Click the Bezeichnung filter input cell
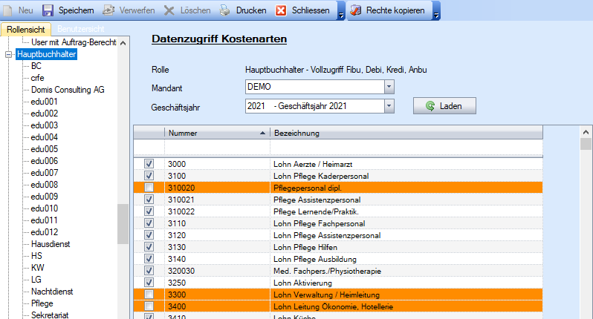This screenshot has height=319, width=593. pyautogui.click(x=406, y=147)
